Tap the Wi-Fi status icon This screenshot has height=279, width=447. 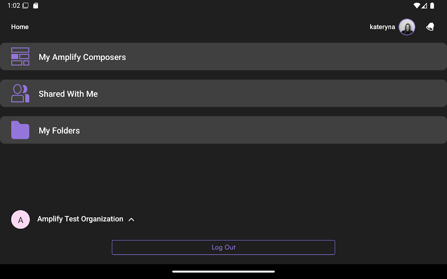pyautogui.click(x=417, y=6)
